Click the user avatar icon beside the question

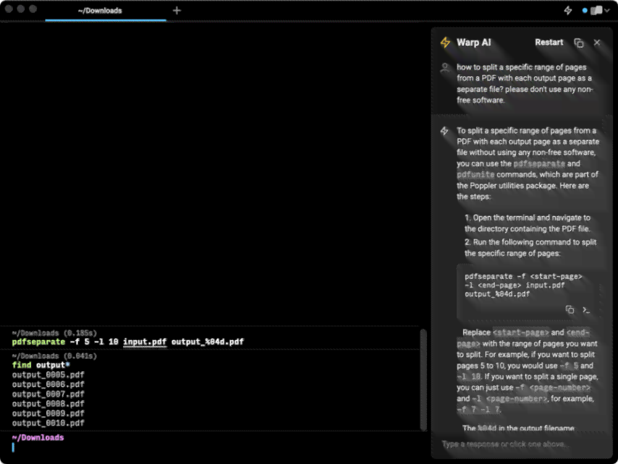pos(445,68)
